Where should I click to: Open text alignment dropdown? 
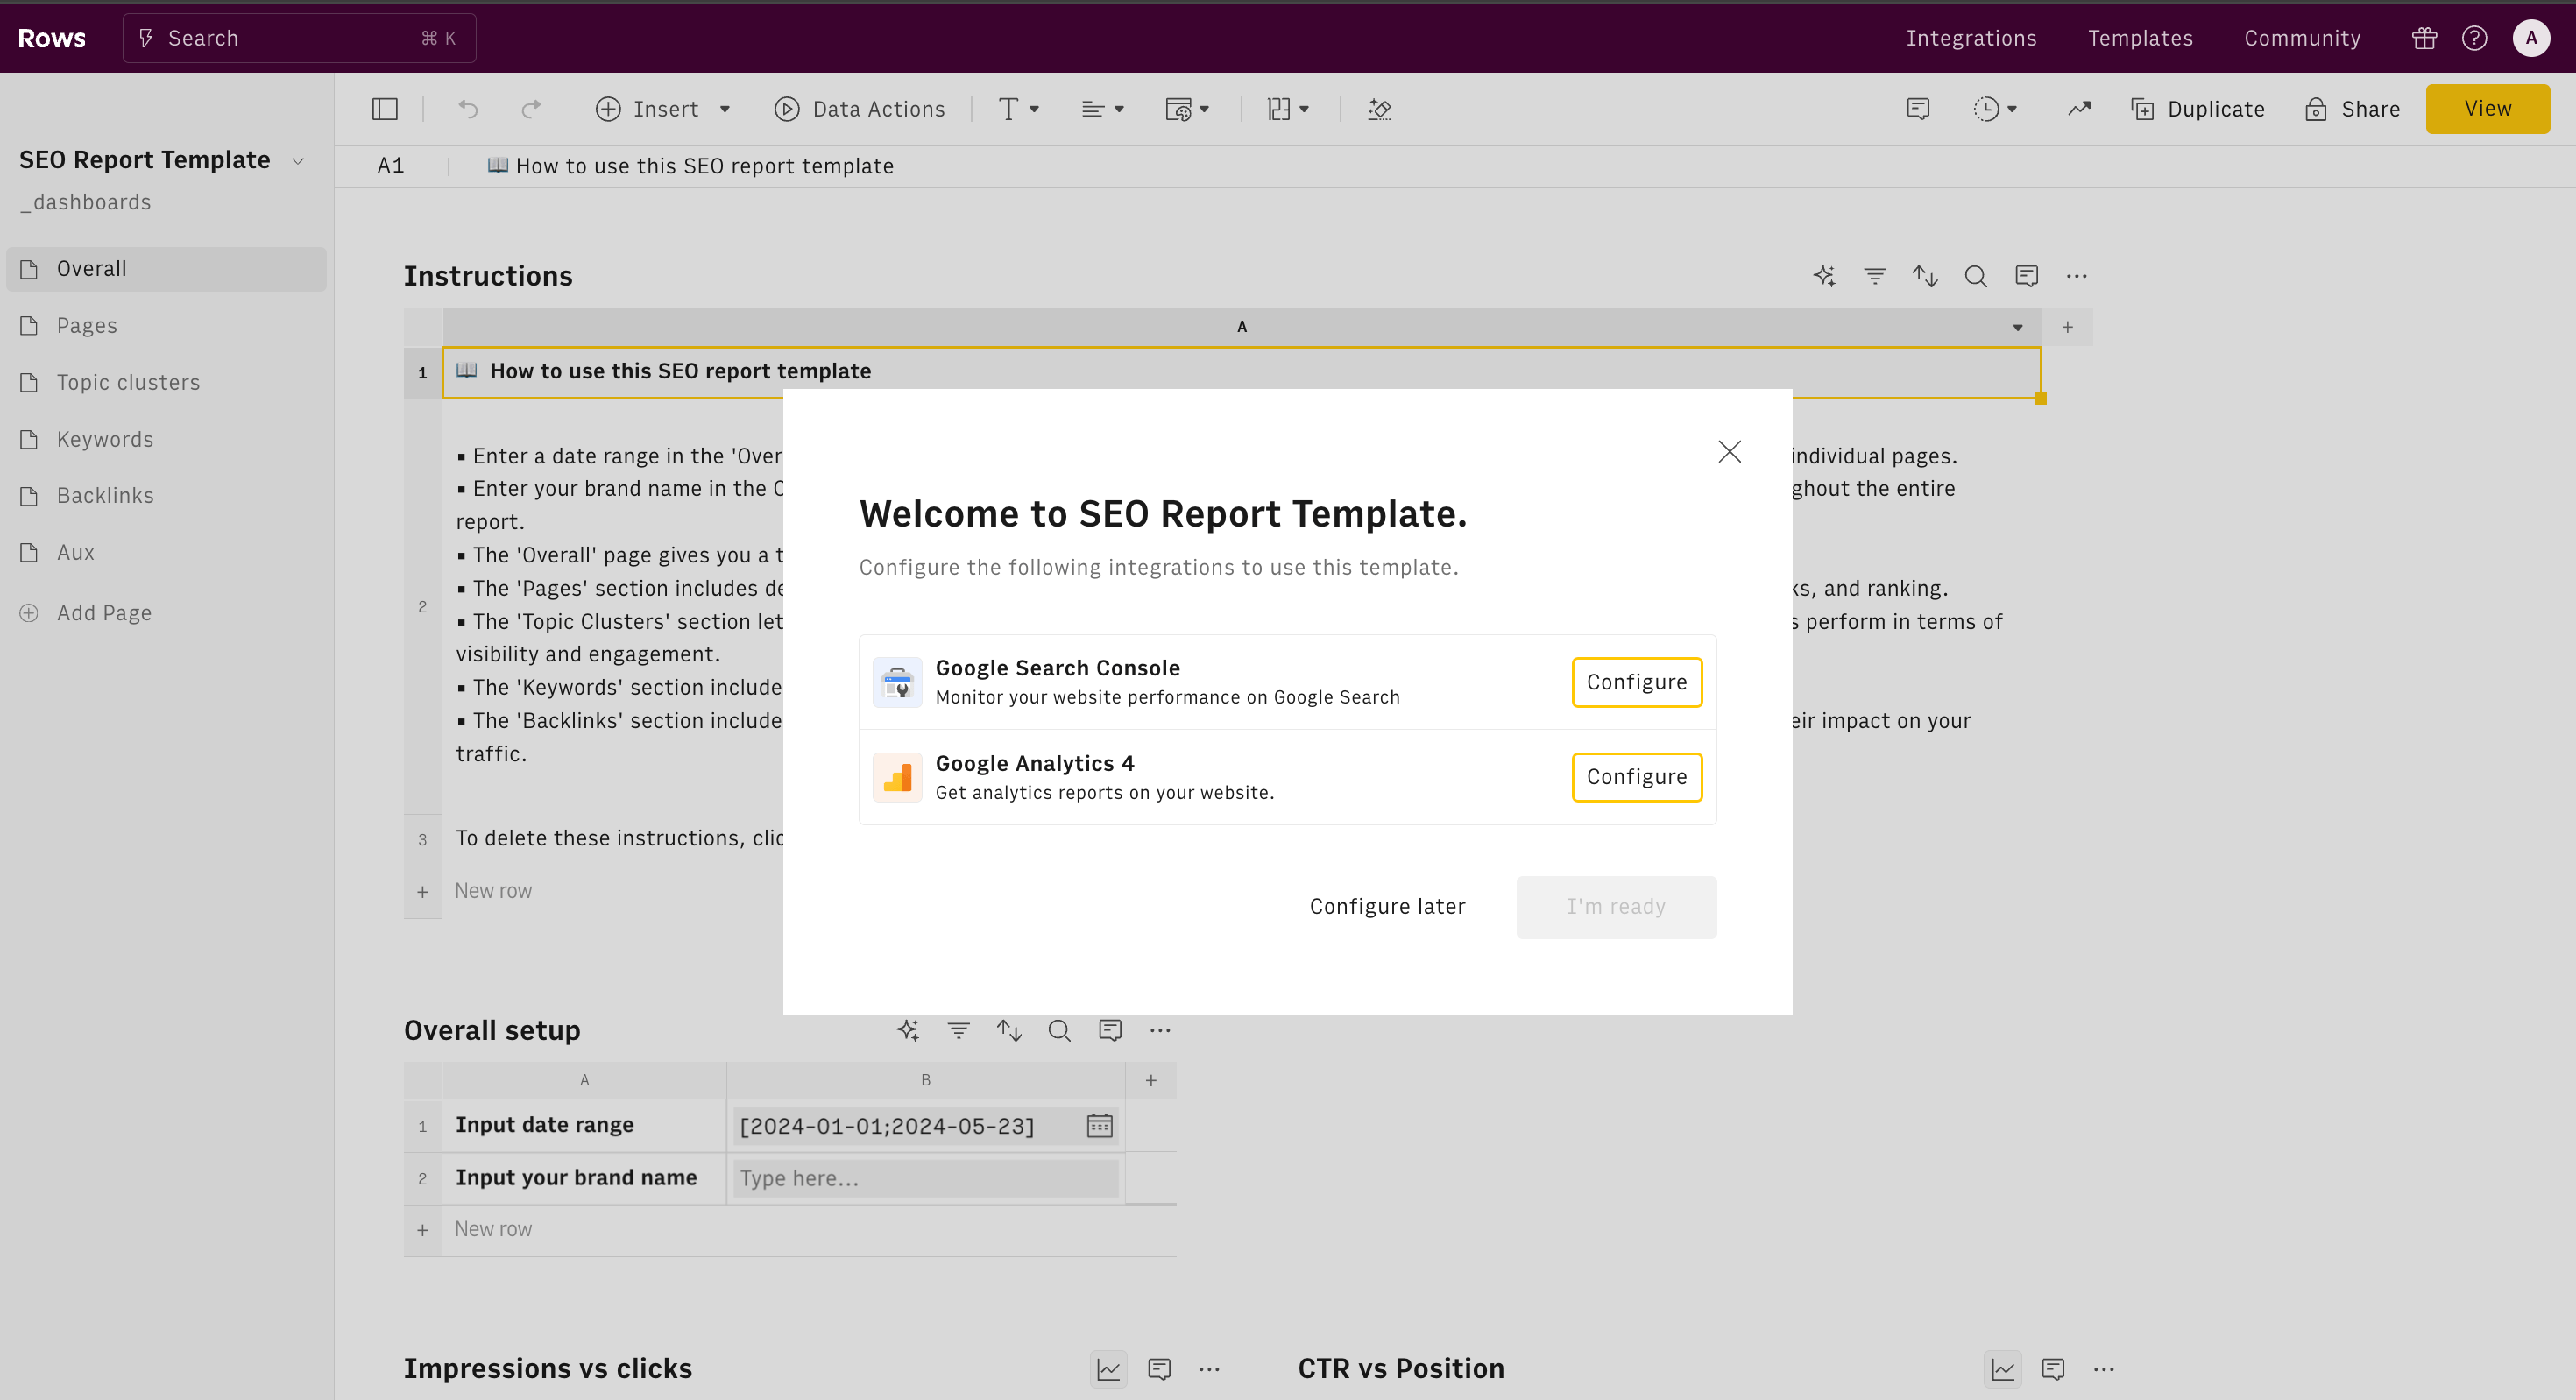[x=1103, y=109]
